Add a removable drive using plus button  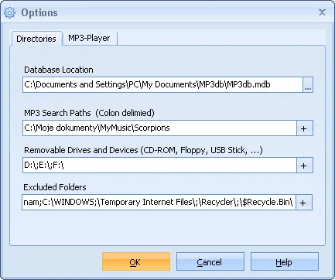click(x=305, y=166)
